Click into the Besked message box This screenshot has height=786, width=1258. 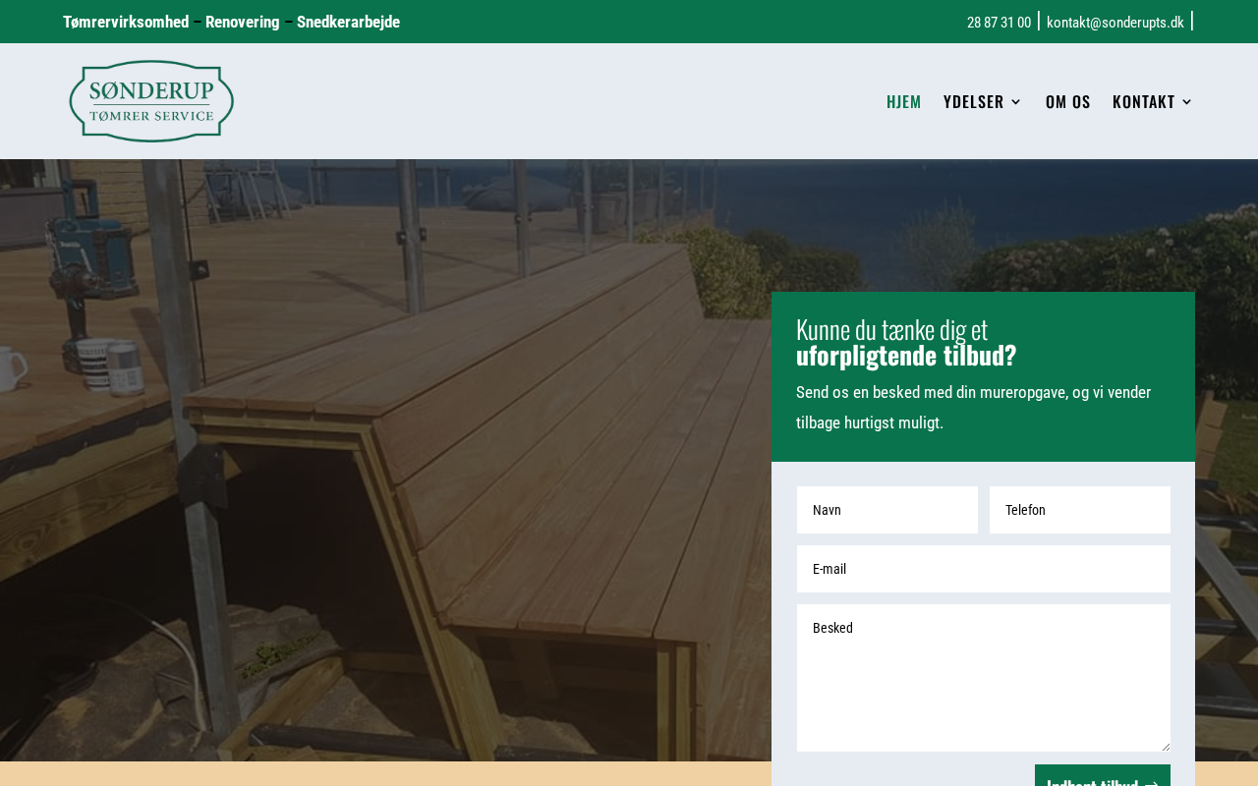pos(984,678)
